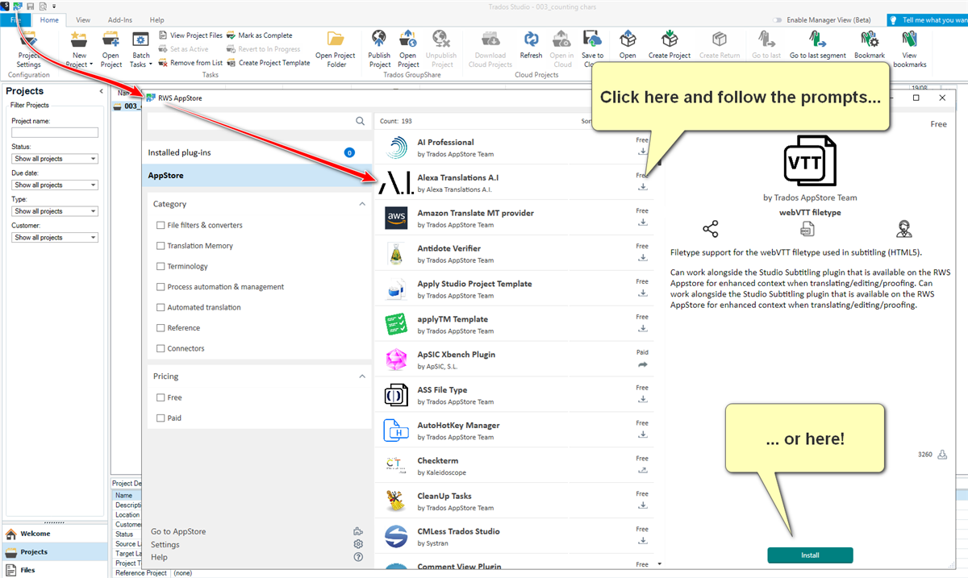This screenshot has width=968, height=578.
Task: Open the File menu tab
Action: point(16,20)
